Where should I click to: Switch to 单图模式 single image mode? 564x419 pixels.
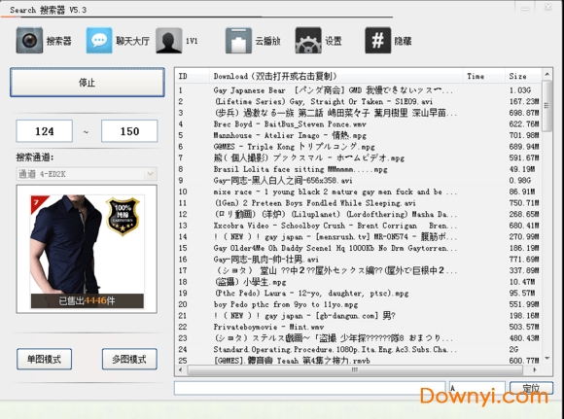pyautogui.click(x=44, y=359)
